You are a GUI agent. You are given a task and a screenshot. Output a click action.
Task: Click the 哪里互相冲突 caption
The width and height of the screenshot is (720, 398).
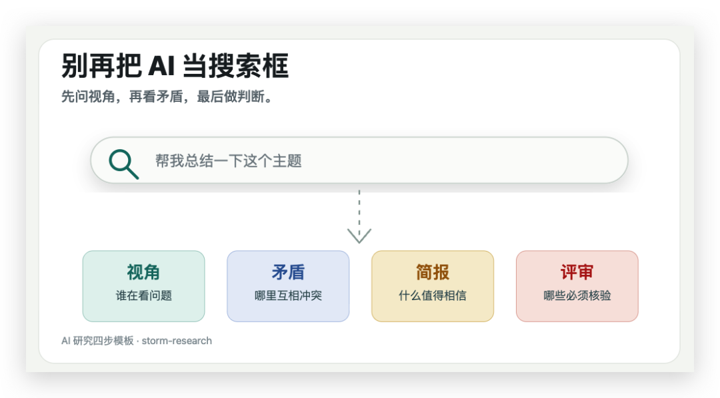click(289, 296)
